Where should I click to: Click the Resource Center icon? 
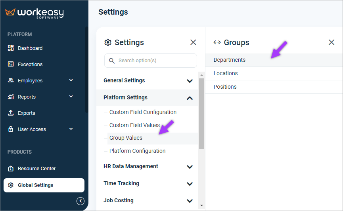tap(11, 168)
